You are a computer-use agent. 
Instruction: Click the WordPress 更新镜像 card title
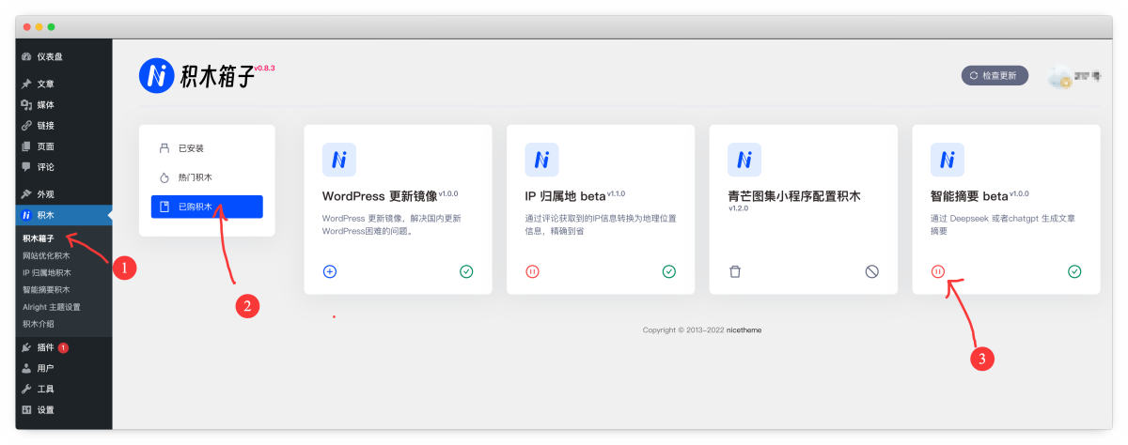point(380,197)
